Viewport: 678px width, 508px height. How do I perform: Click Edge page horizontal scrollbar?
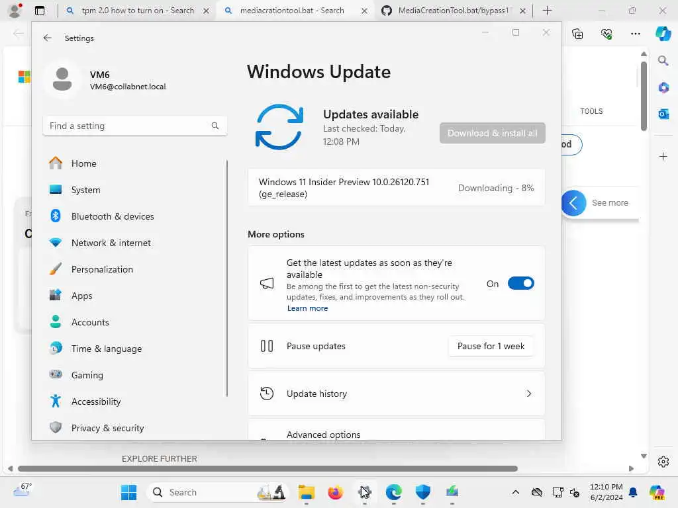[x=267, y=469]
